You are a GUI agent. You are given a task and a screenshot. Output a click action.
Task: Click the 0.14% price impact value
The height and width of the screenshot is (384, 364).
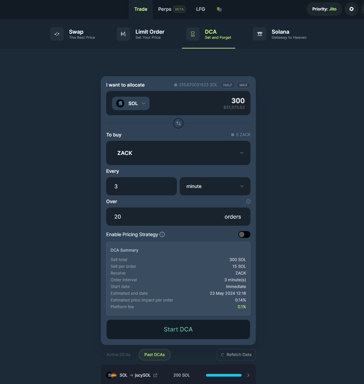(240, 300)
